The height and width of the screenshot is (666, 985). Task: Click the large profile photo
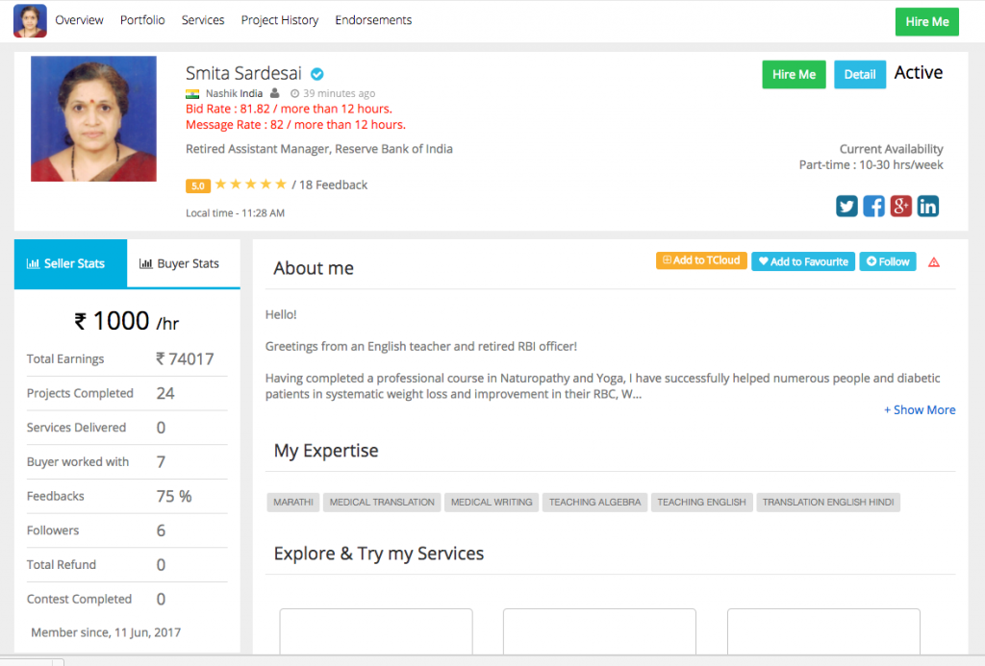click(93, 119)
